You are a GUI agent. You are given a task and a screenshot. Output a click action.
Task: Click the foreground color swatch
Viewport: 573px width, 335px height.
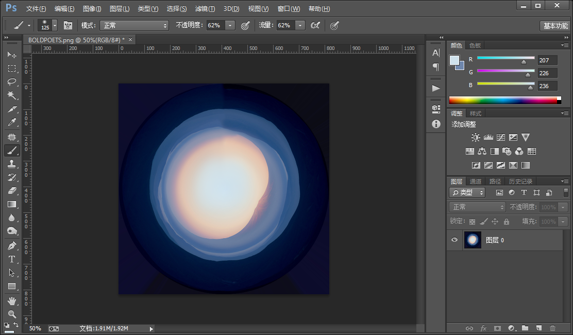(454, 60)
